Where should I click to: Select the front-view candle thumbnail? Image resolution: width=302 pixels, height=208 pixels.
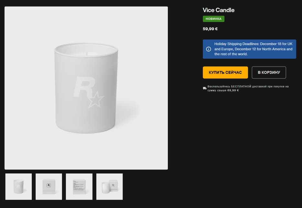pyautogui.click(x=18, y=187)
